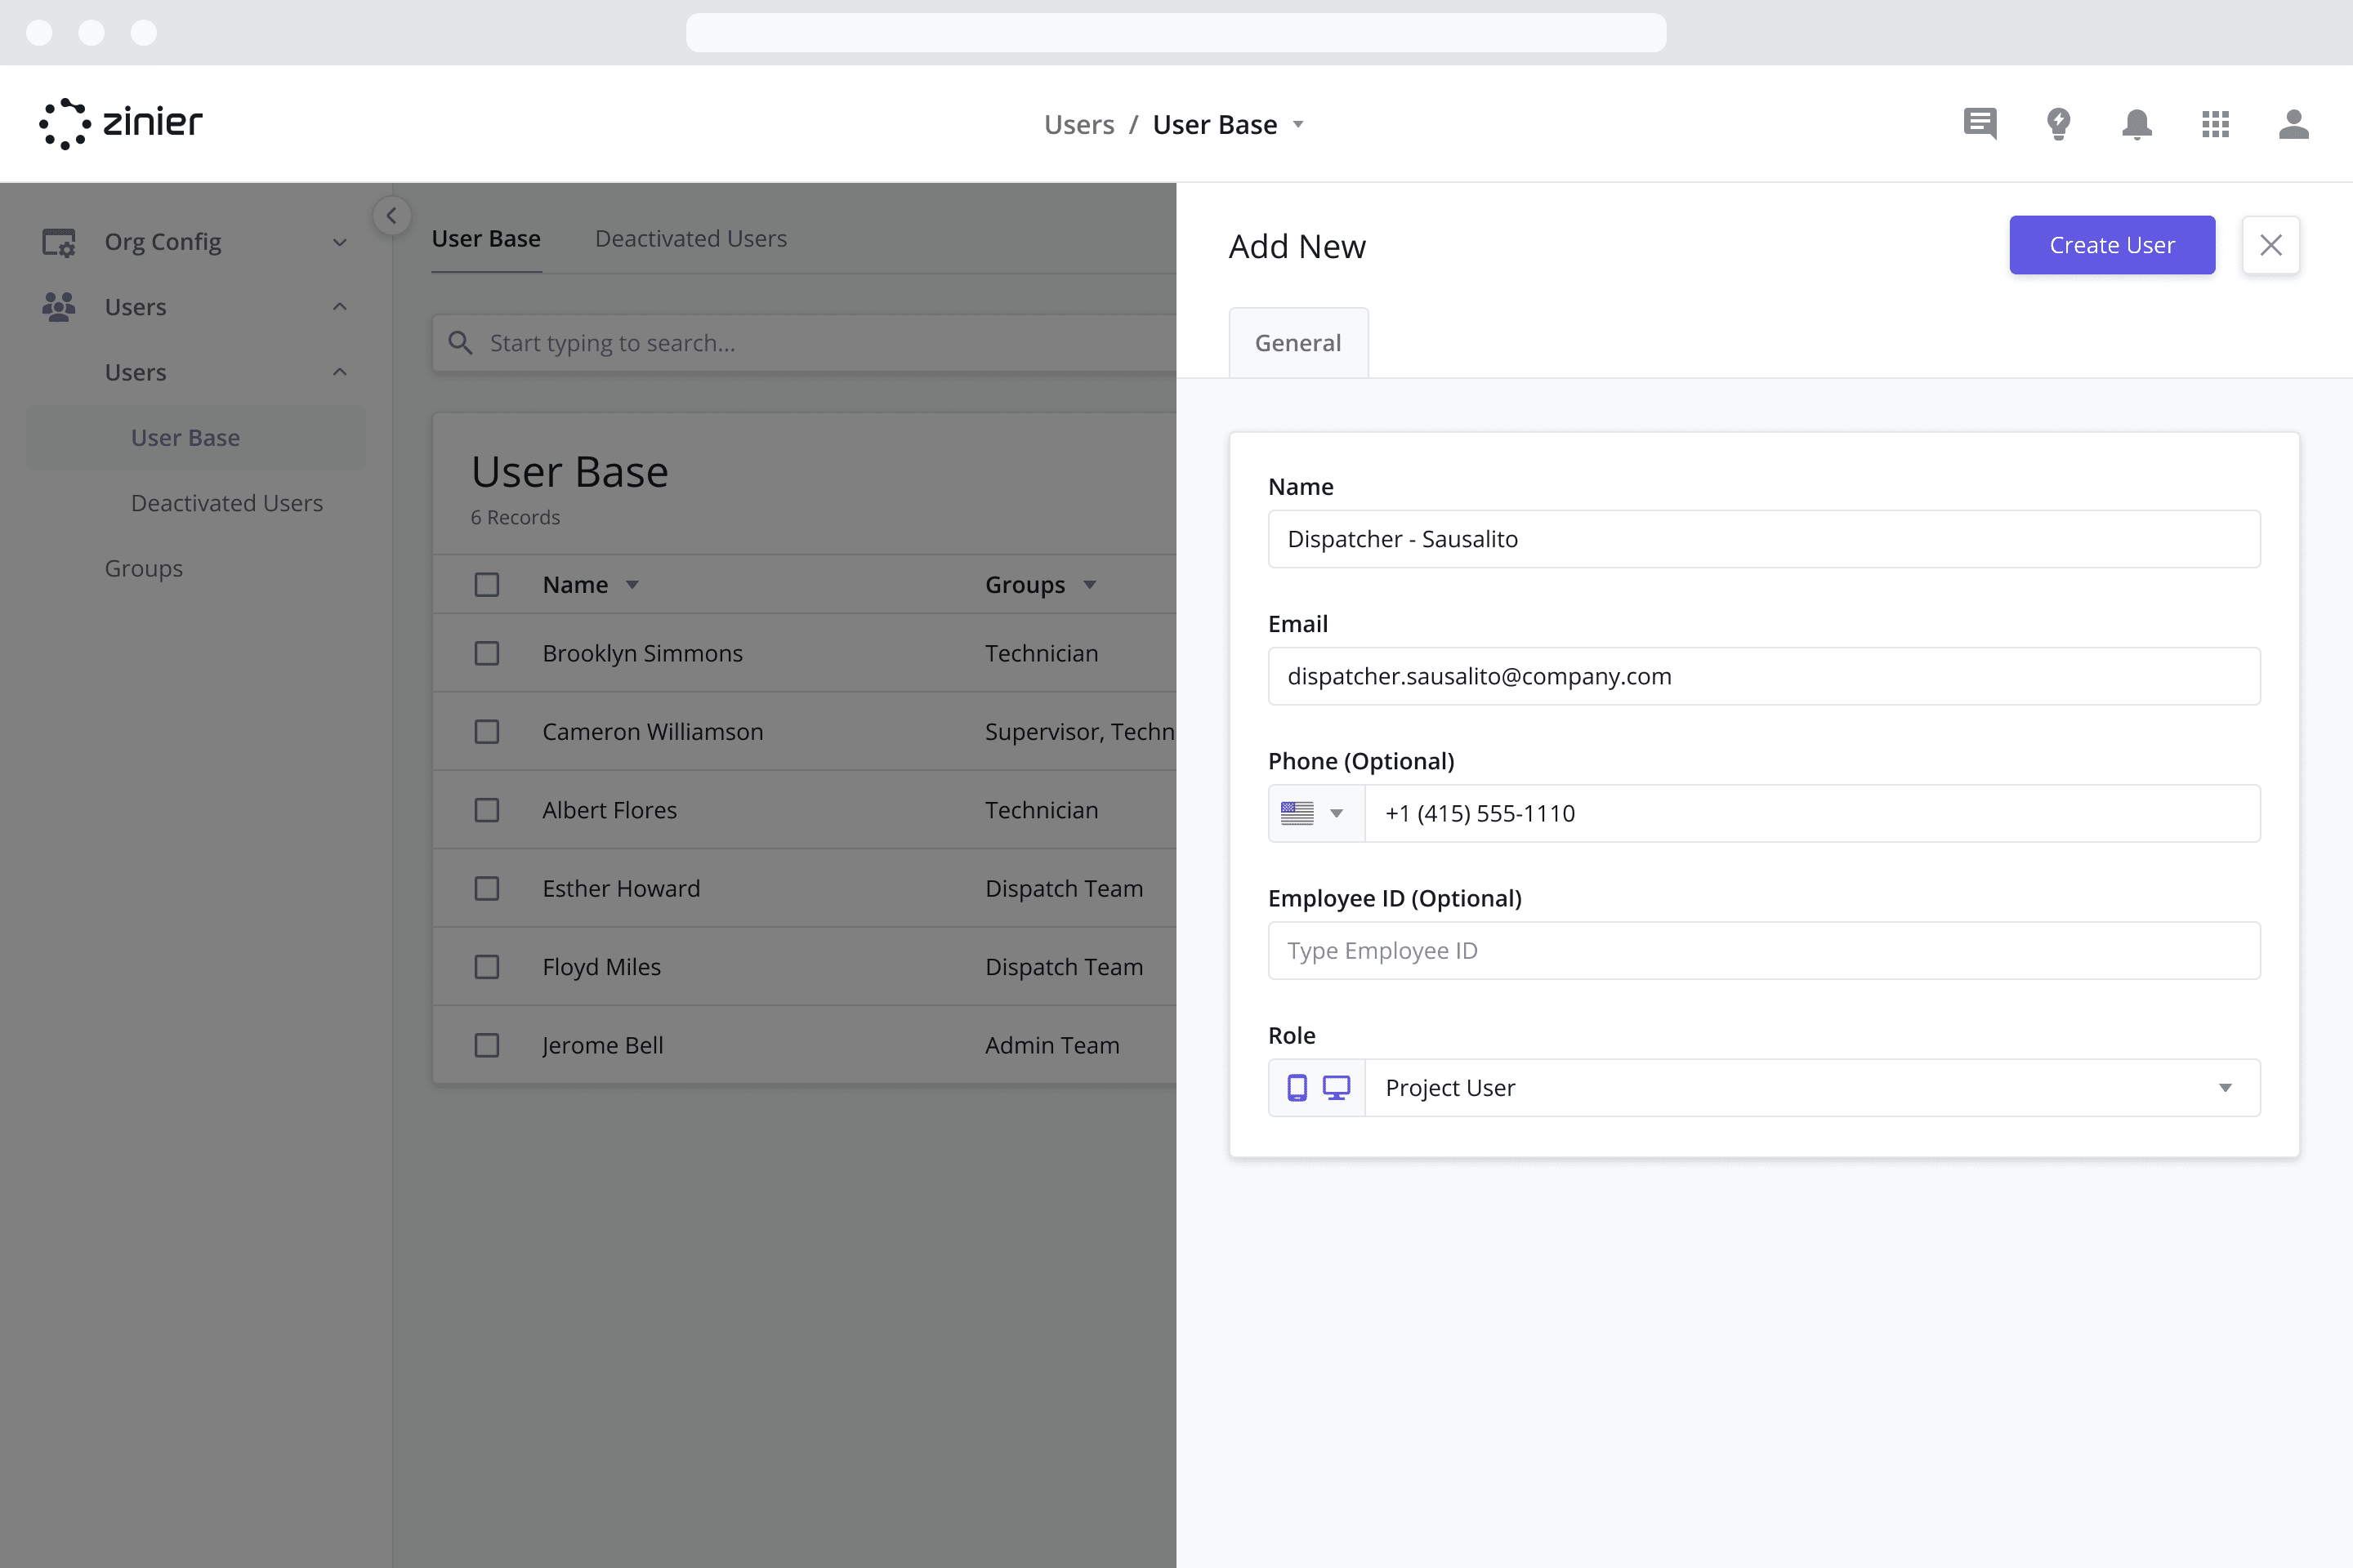Click the Phone number input field
Image resolution: width=2353 pixels, height=1568 pixels.
point(1812,813)
